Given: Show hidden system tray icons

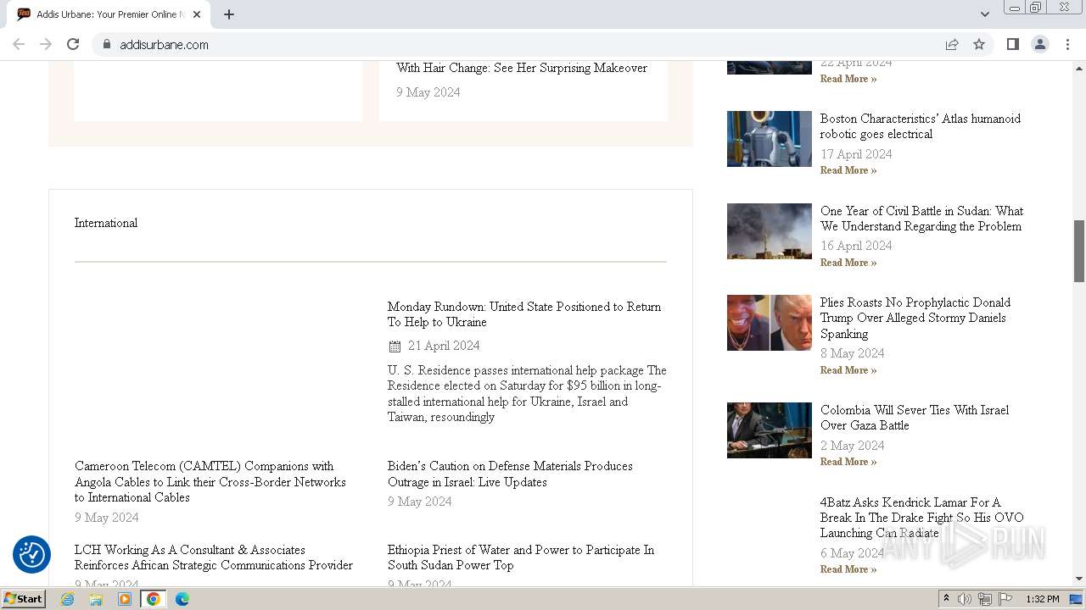Looking at the screenshot, I should [946, 599].
